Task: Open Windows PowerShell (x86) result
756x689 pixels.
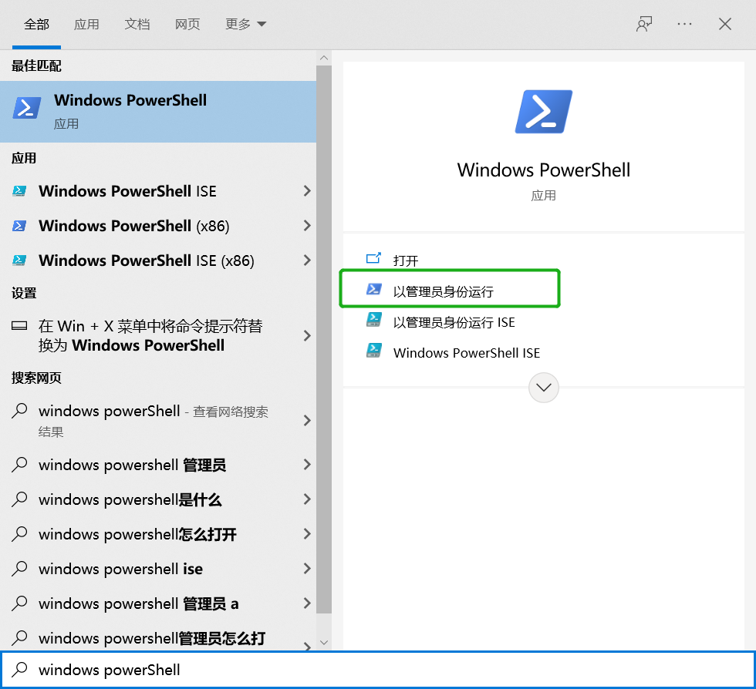Action: click(x=158, y=226)
